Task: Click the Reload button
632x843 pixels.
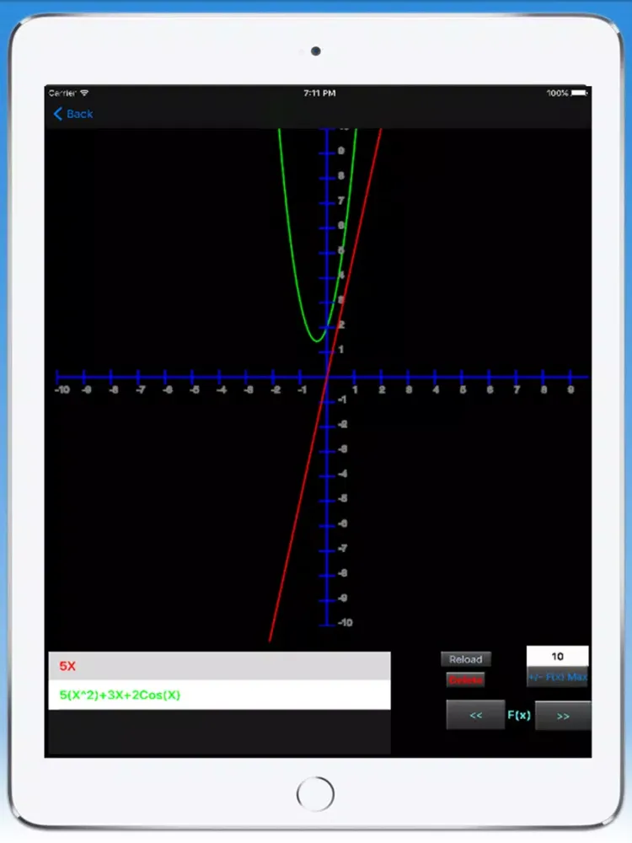Action: (465, 659)
